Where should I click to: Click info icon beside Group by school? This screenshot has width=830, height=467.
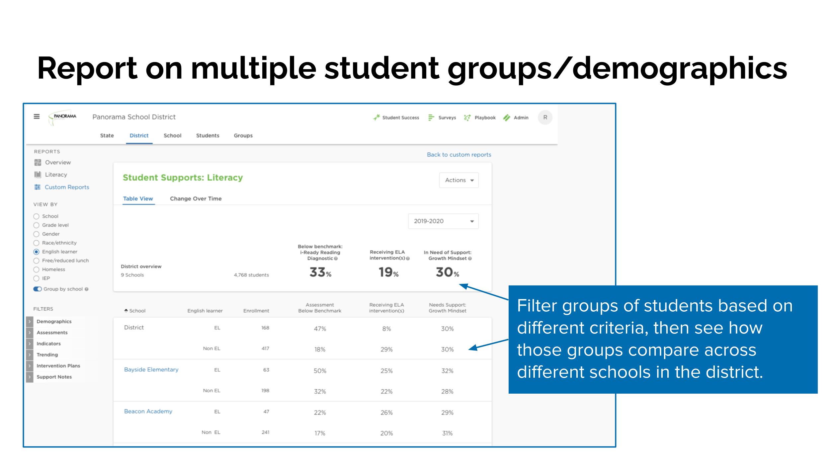(87, 289)
